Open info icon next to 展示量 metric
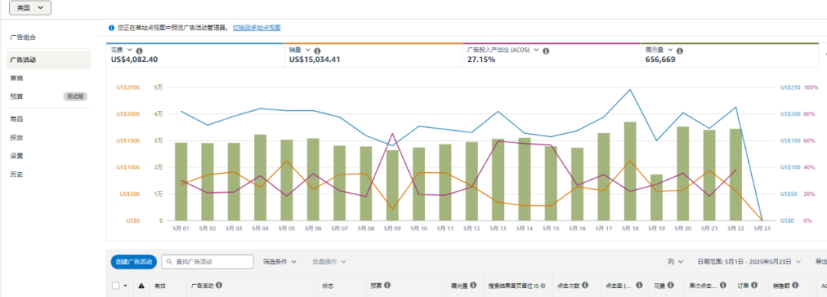This screenshot has height=297, width=827. pos(680,51)
